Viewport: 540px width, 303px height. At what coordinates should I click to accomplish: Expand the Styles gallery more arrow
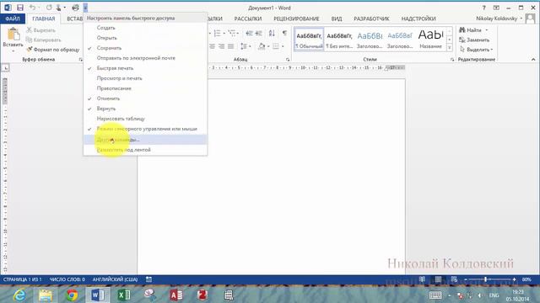[x=450, y=49]
